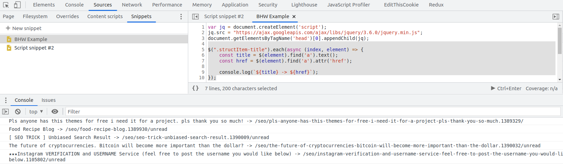Switch to the Memory panel tab
The width and height of the screenshot is (563, 164).
202,5
